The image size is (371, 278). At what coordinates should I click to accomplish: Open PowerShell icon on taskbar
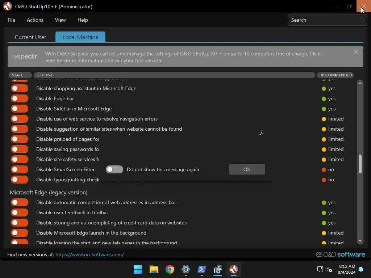pos(201,269)
